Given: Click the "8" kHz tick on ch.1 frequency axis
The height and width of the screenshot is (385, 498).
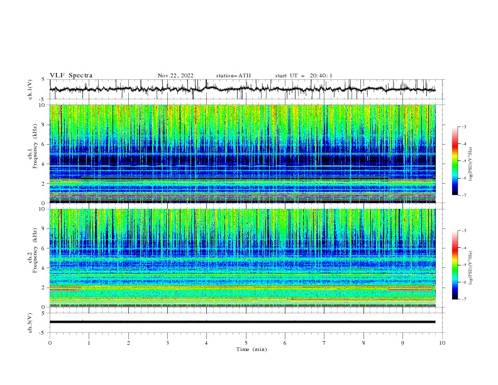Looking at the screenshot, I should pos(44,125).
